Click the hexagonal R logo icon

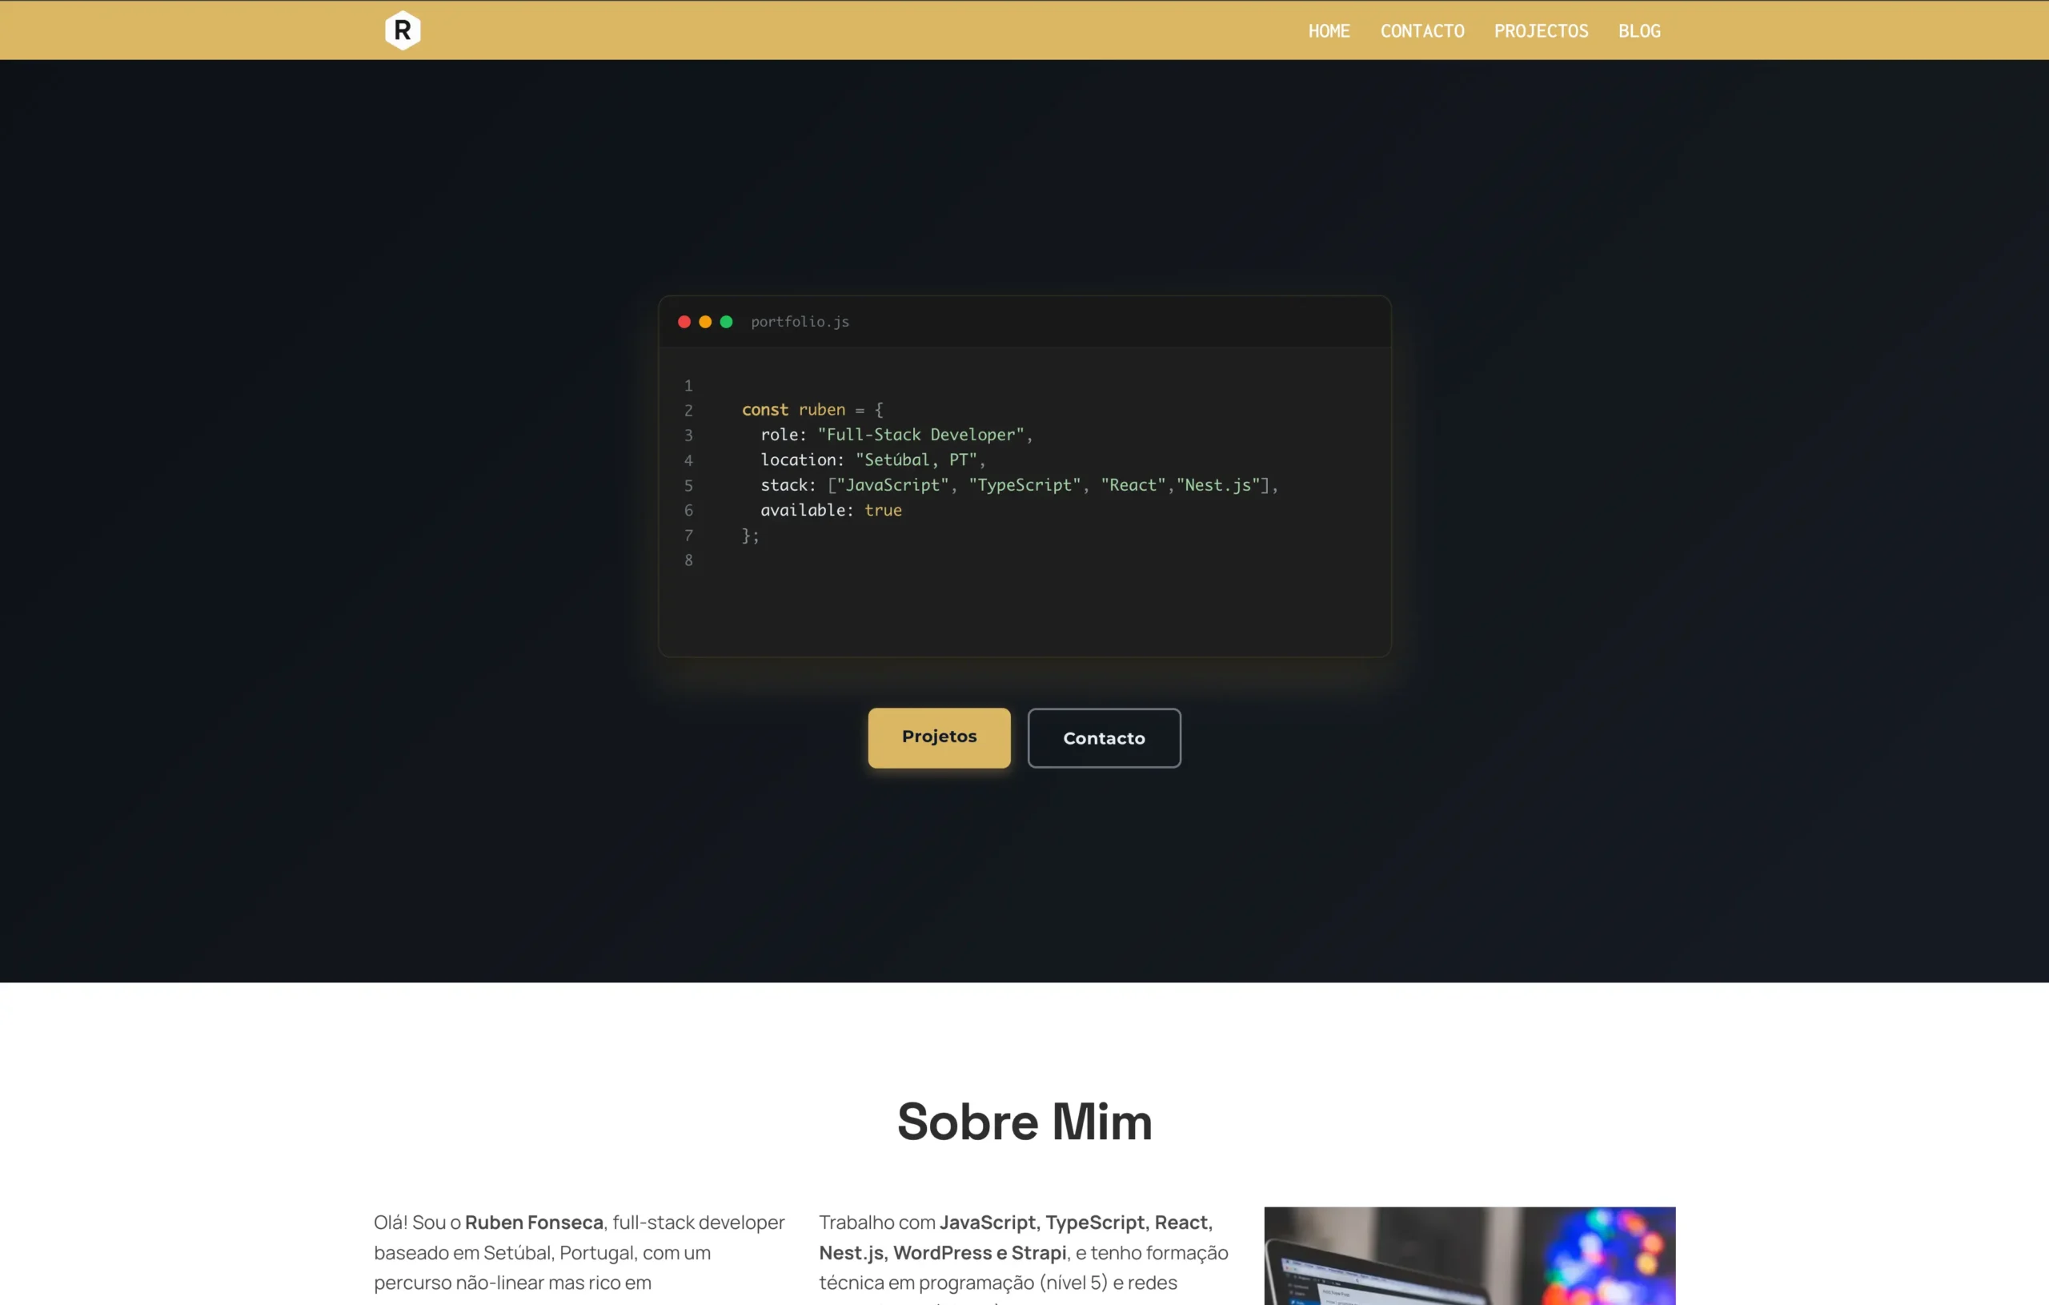(403, 30)
